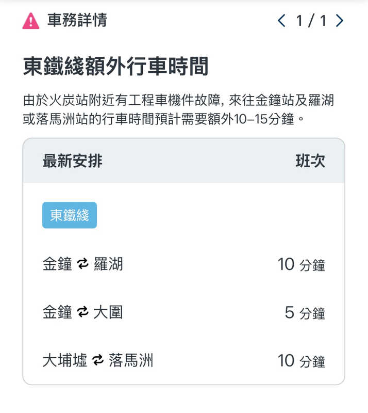The height and width of the screenshot is (413, 368).
Task: Click the delay description paragraph text
Action: (178, 109)
